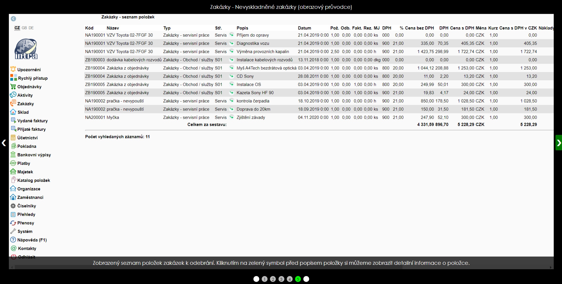This screenshot has width=562, height=284.
Task: Open the Zakázky menu item
Action: pos(25,104)
